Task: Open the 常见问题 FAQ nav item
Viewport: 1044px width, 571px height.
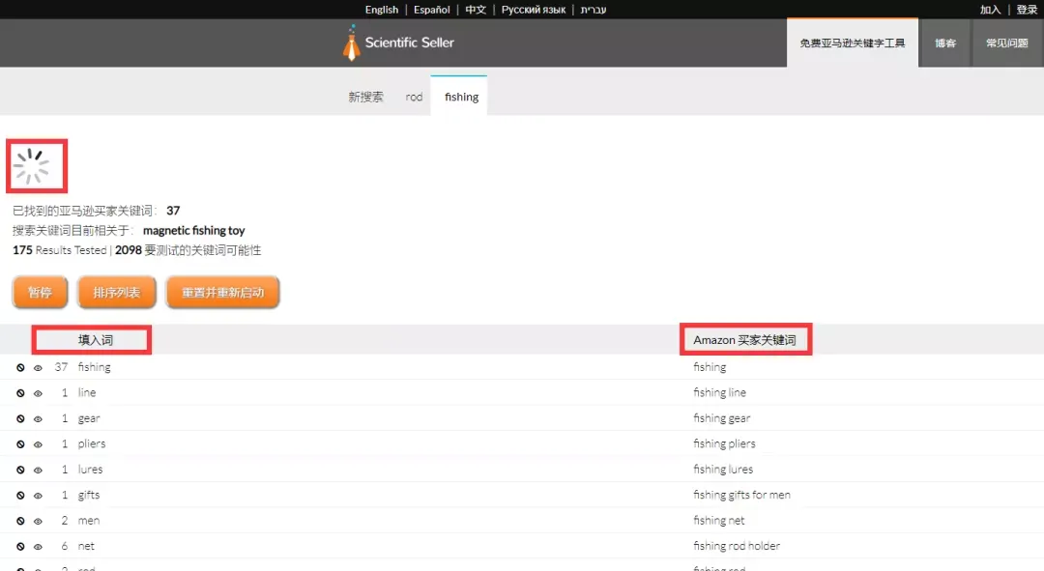Action: coord(1006,43)
